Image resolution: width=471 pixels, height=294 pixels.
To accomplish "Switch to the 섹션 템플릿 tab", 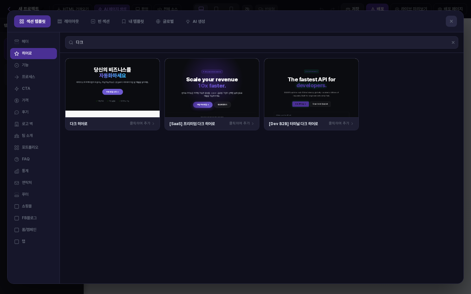I will [32, 21].
